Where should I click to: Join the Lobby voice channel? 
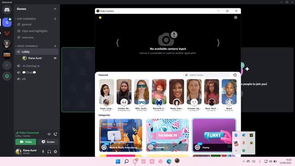coord(37,52)
